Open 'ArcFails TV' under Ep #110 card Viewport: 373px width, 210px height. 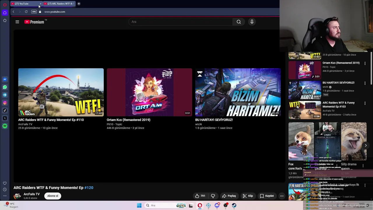point(25,124)
